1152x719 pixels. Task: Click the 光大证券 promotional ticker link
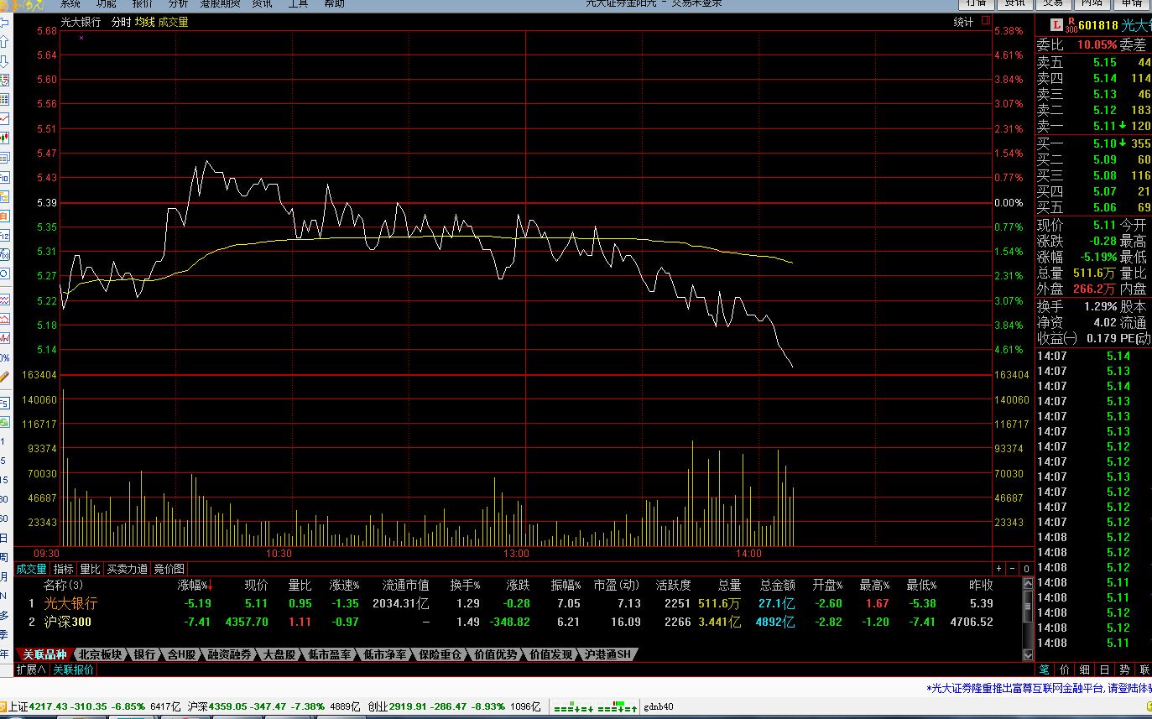click(x=1039, y=688)
